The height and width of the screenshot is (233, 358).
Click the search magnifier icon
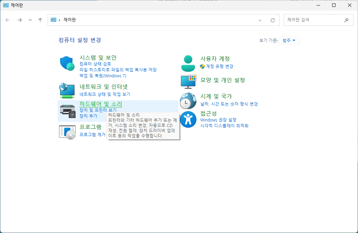(346, 20)
